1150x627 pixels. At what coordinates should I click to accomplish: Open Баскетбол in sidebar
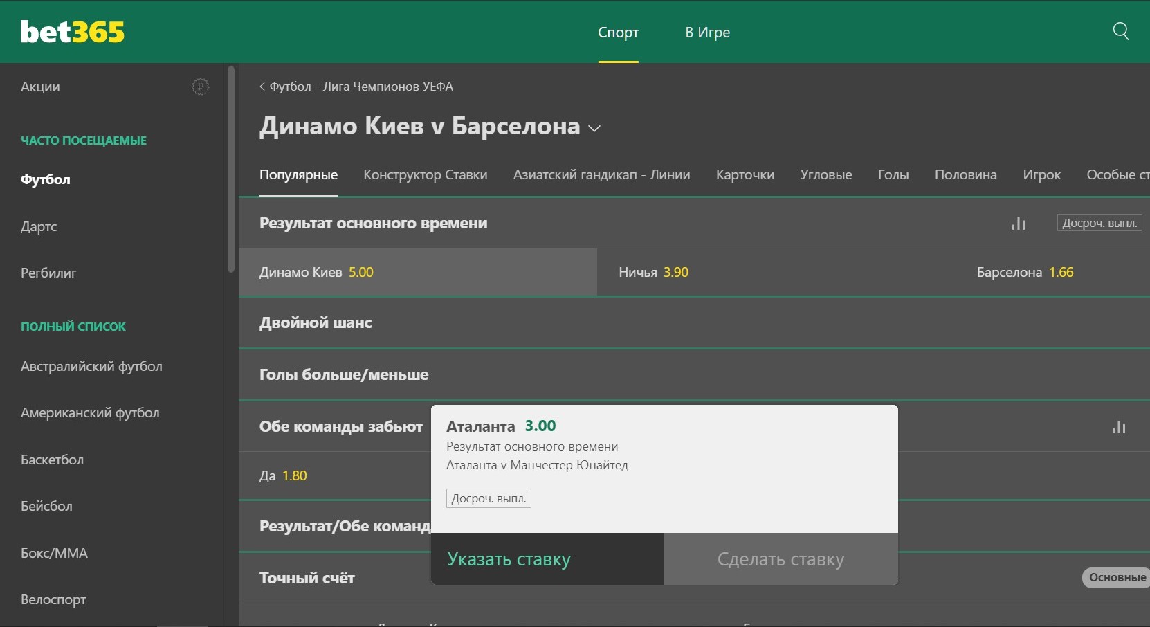52,460
